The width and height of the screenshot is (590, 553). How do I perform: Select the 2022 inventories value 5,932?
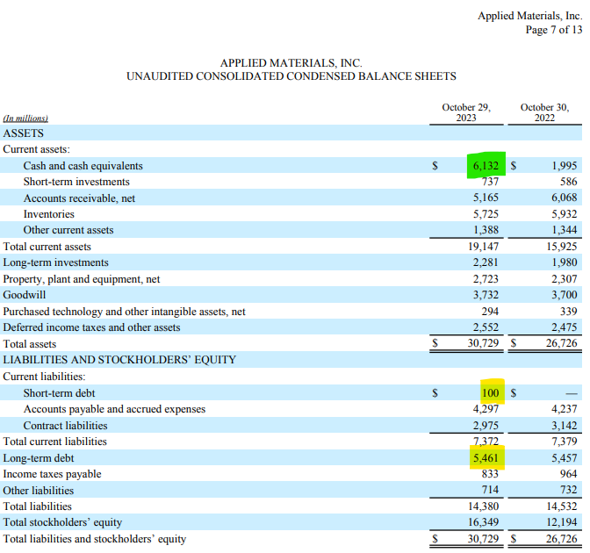564,214
